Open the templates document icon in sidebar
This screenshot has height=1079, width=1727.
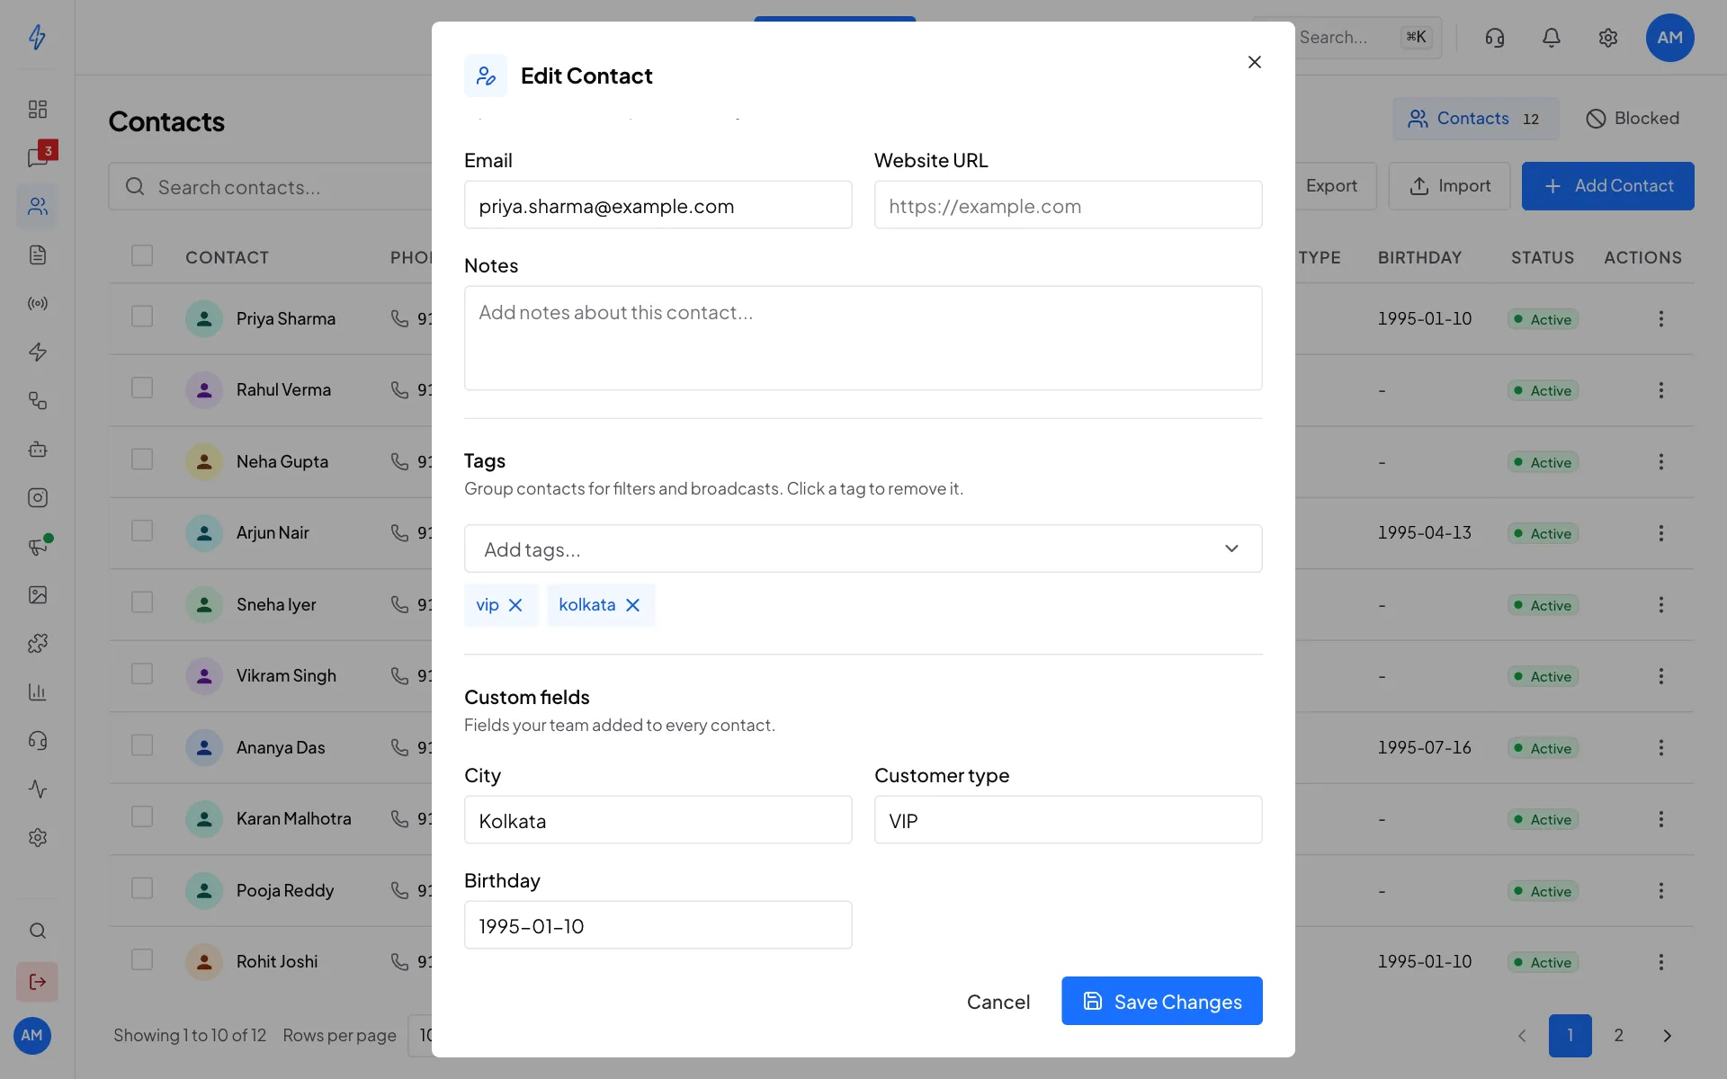click(37, 255)
